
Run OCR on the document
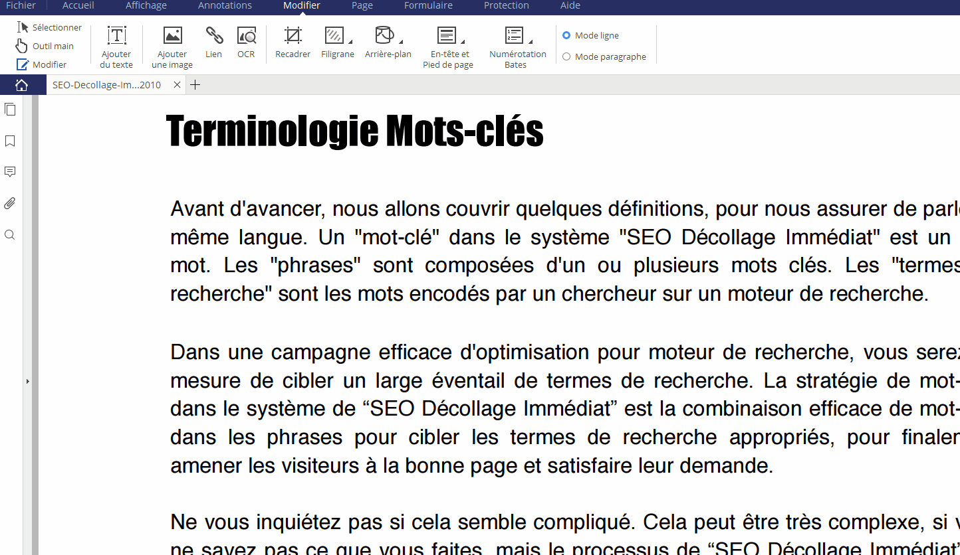click(246, 42)
